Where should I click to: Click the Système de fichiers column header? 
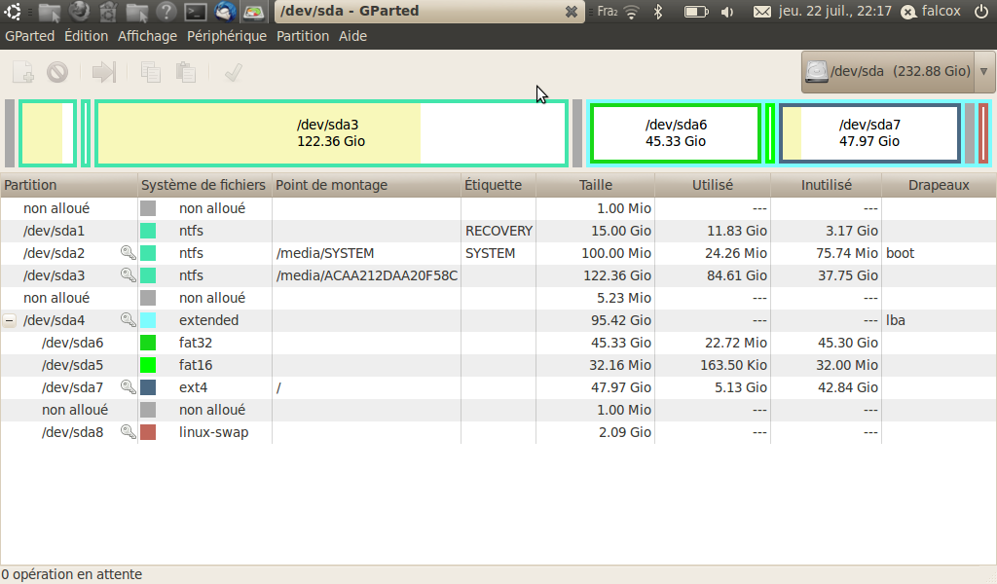(x=204, y=185)
